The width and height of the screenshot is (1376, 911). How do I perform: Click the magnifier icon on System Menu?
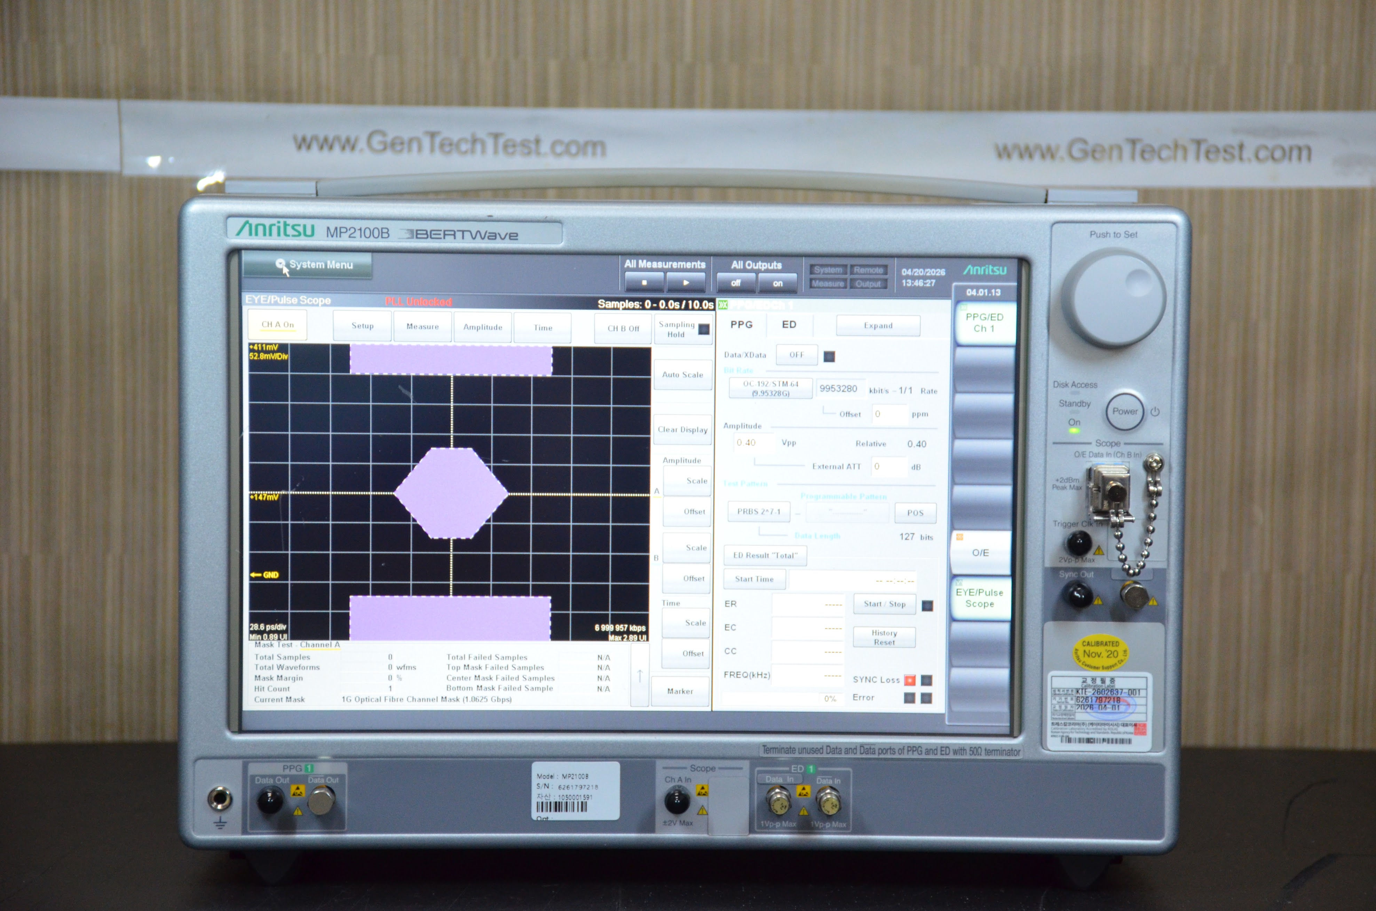(280, 264)
